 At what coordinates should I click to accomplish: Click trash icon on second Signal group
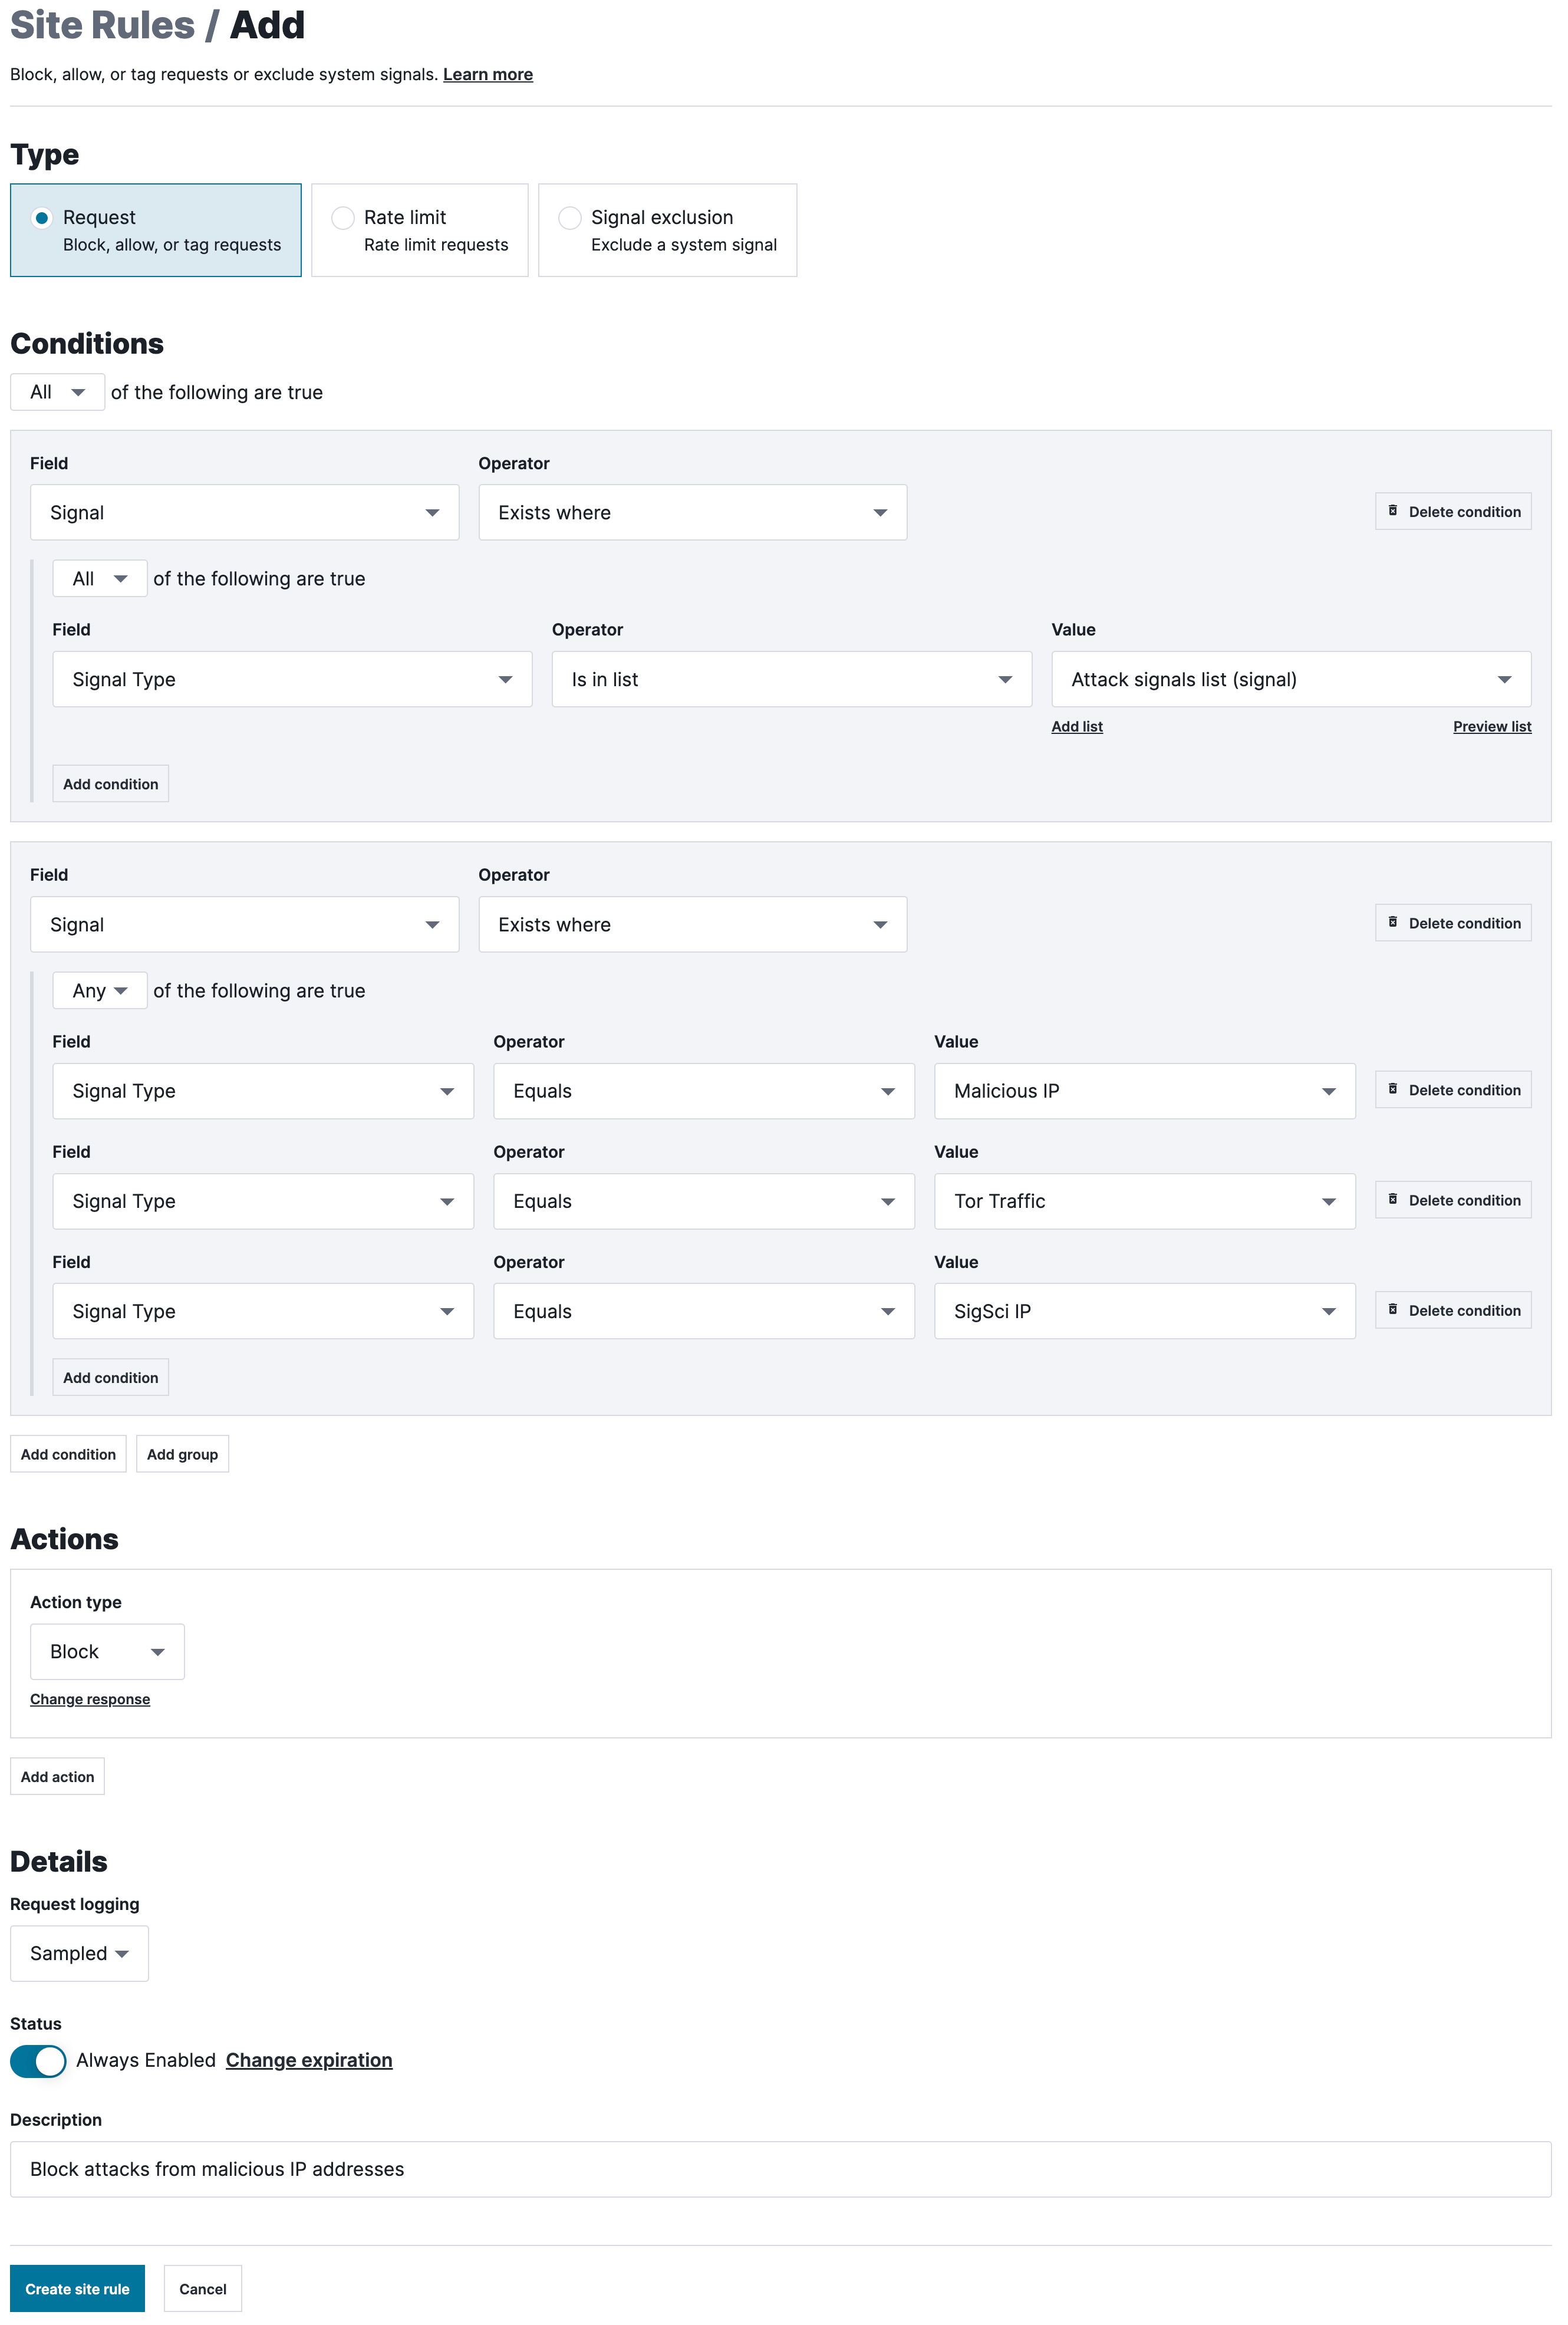(x=1392, y=922)
